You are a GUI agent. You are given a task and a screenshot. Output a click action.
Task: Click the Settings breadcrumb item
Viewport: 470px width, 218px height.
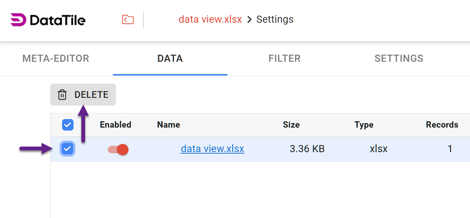click(275, 19)
